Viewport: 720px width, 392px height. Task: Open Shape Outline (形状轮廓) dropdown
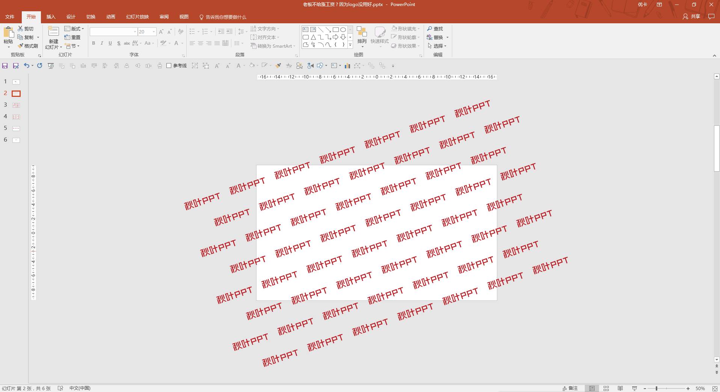405,37
